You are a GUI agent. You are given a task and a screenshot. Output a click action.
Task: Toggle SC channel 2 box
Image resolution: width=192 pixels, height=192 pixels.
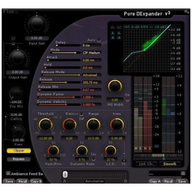point(119,37)
